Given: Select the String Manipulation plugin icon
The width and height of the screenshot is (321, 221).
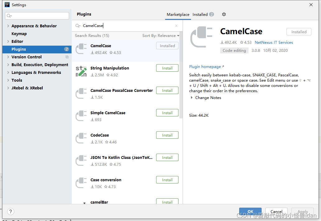Looking at the screenshot, I should pos(81,71).
